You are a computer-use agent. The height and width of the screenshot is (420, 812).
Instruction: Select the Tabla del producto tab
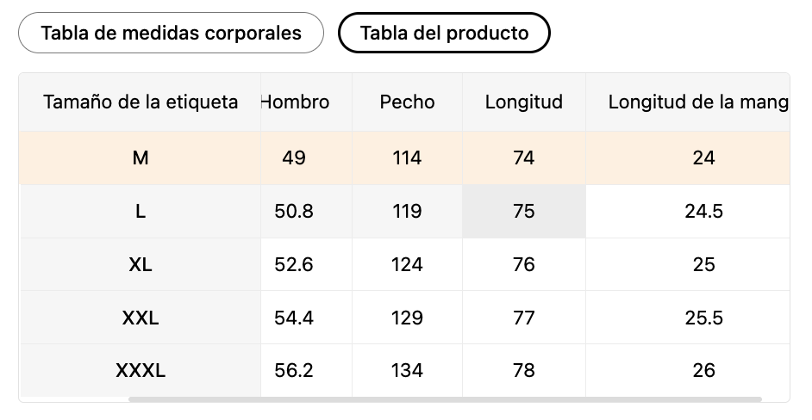tap(444, 33)
